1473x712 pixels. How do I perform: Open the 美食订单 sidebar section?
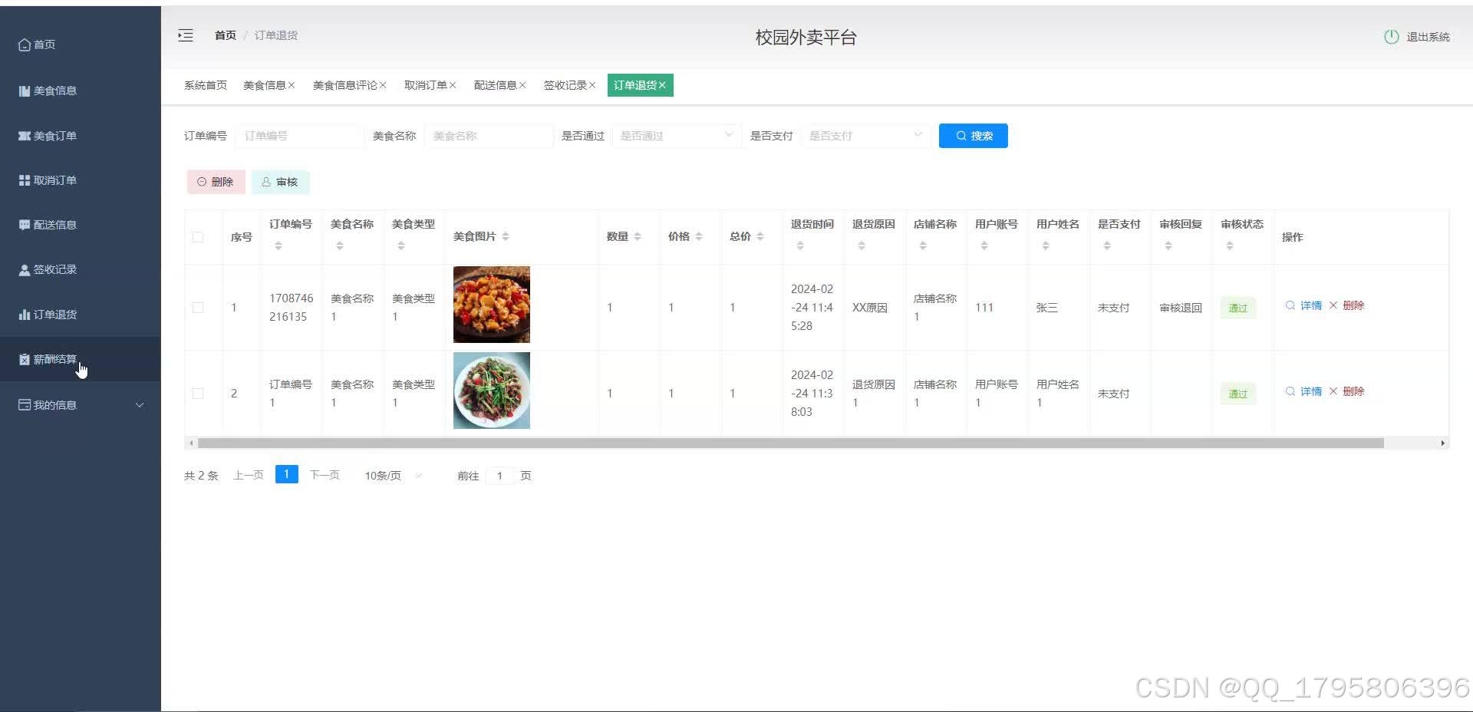click(x=54, y=135)
